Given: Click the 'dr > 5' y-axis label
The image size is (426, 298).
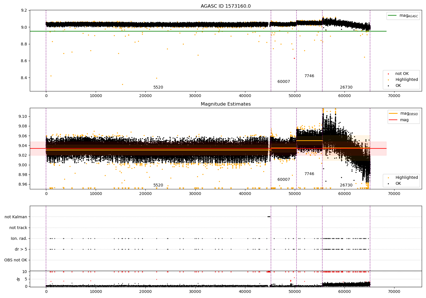Looking at the screenshot, I should pyautogui.click(x=21, y=249).
